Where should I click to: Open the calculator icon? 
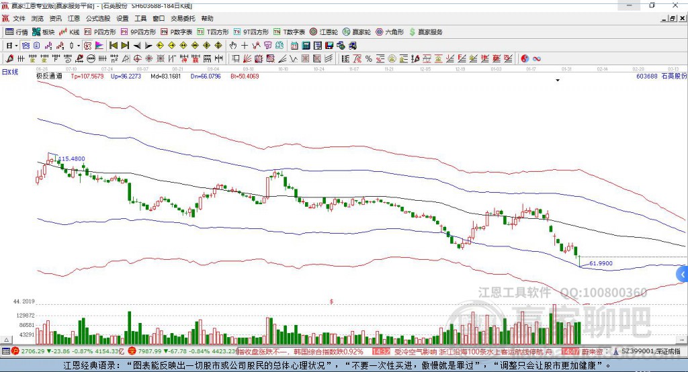[306, 46]
